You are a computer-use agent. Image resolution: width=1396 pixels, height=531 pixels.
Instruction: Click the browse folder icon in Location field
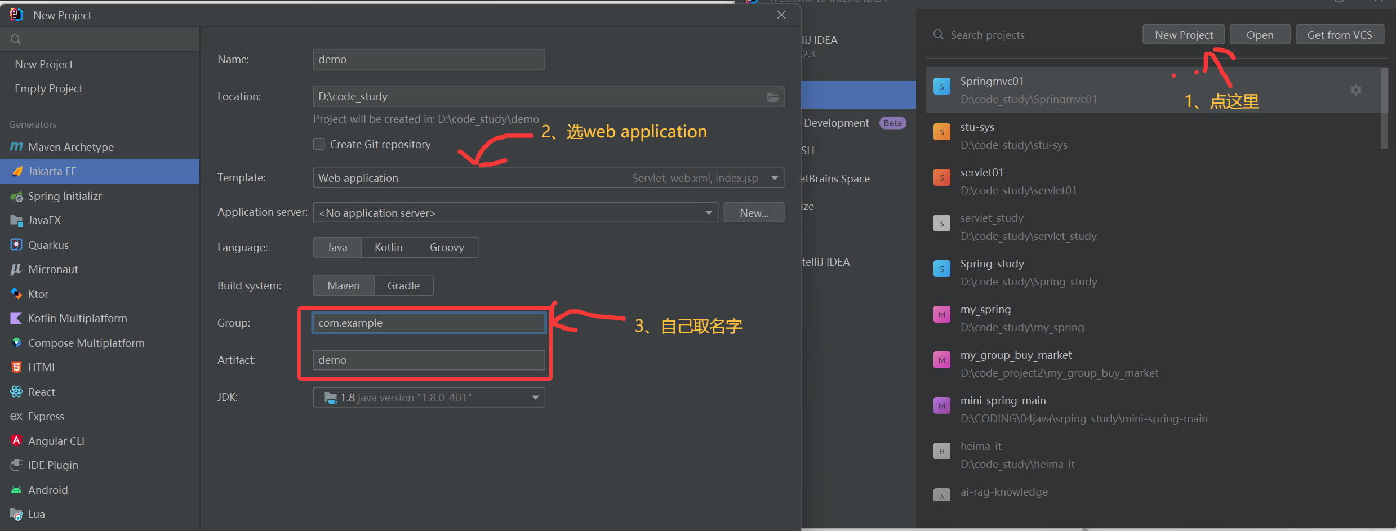[x=773, y=97]
